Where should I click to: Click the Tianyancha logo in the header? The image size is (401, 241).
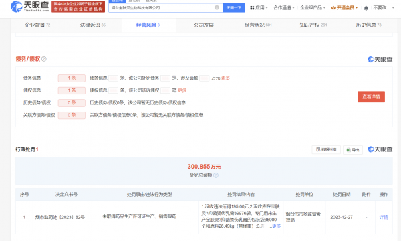pyautogui.click(x=29, y=7)
